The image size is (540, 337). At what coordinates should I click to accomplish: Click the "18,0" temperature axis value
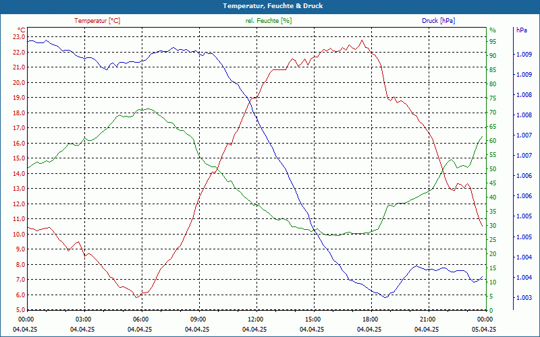pos(20,113)
